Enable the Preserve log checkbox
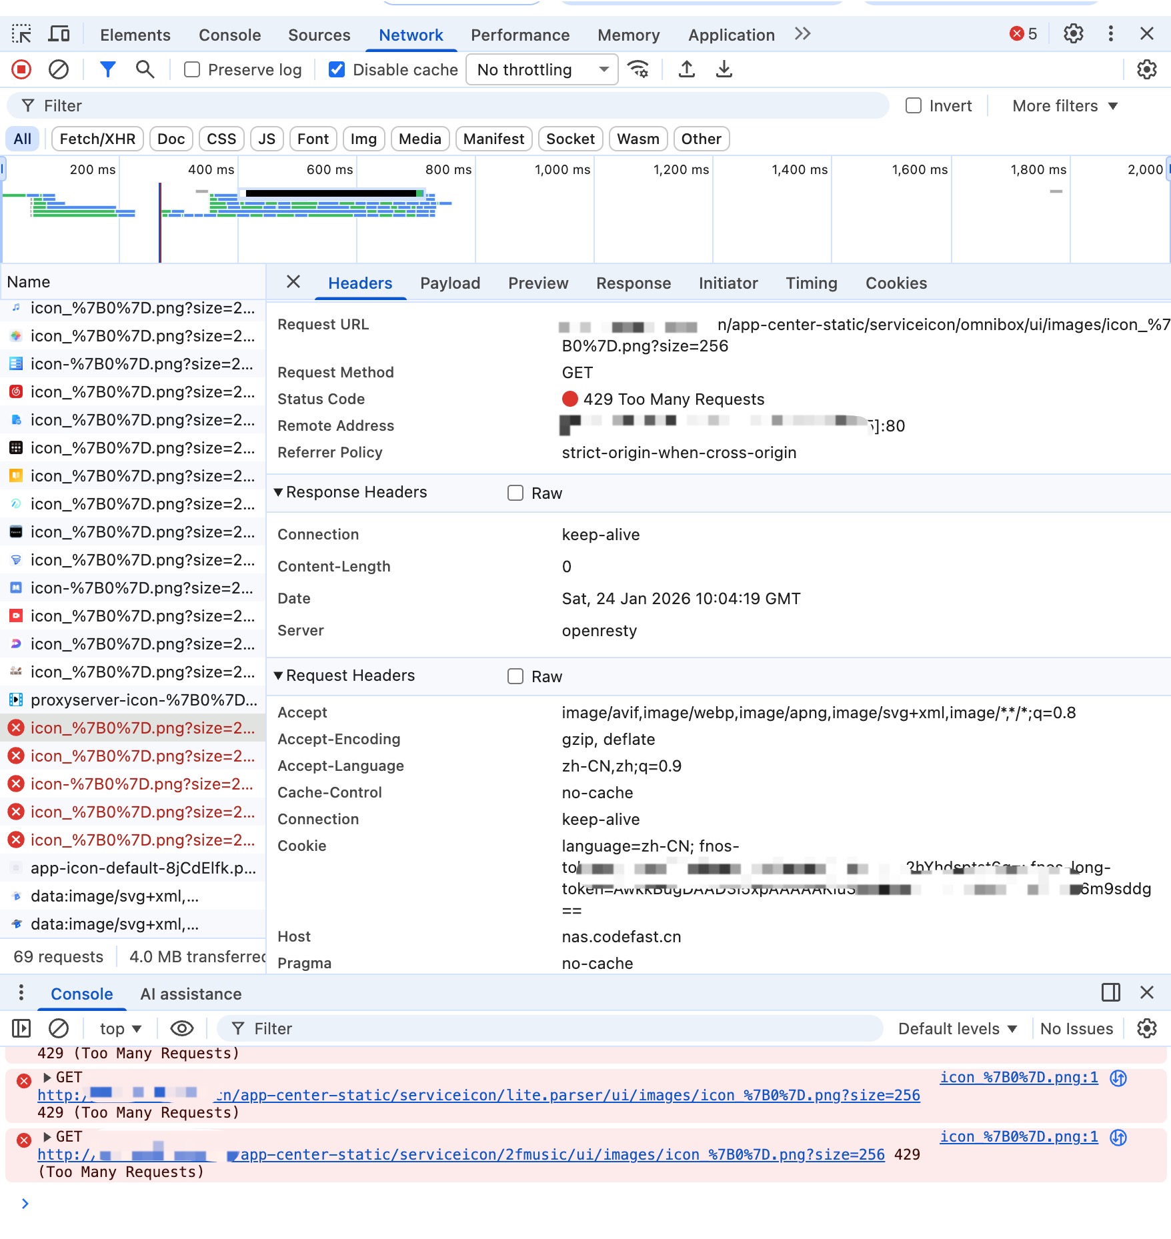This screenshot has height=1239, width=1171. 192,69
